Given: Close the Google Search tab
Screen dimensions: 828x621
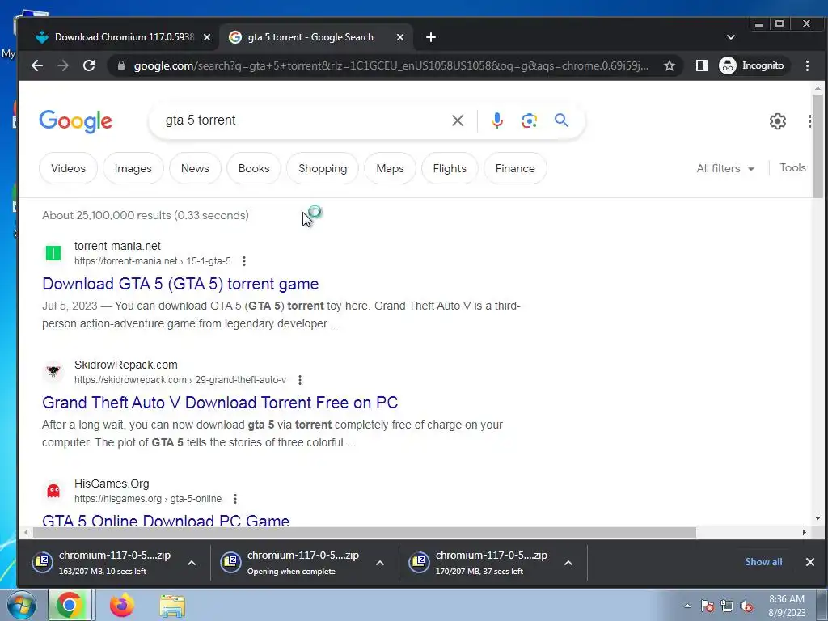Looking at the screenshot, I should click(x=400, y=37).
